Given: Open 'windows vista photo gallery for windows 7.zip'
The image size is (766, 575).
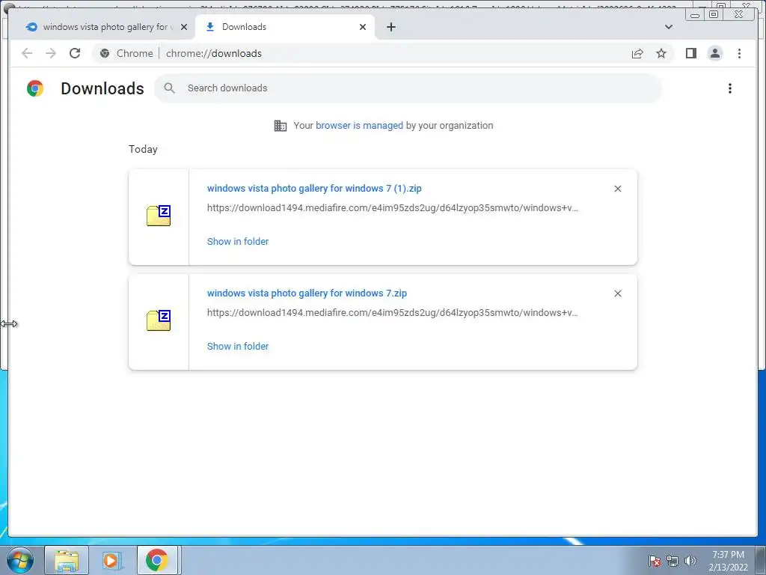Looking at the screenshot, I should coord(307,293).
